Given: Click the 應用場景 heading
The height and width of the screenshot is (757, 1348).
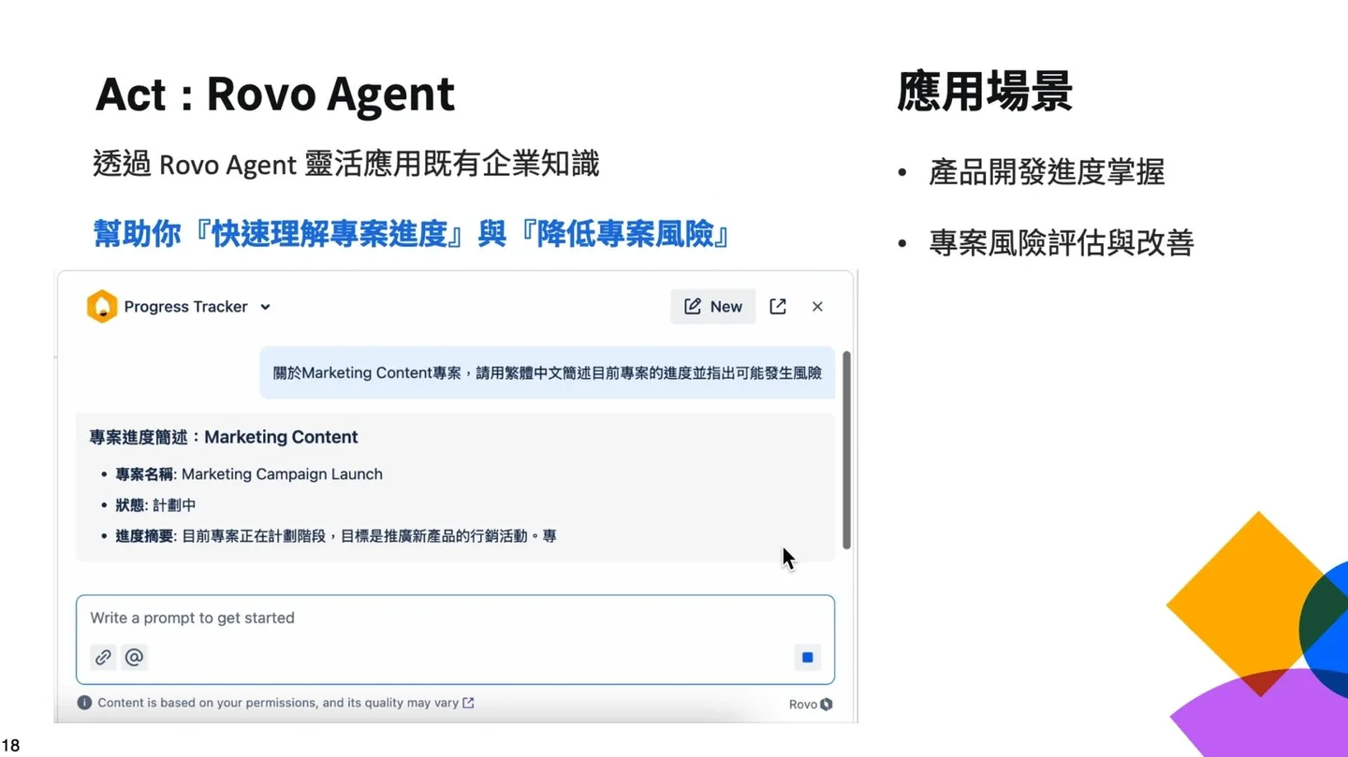Looking at the screenshot, I should tap(985, 92).
